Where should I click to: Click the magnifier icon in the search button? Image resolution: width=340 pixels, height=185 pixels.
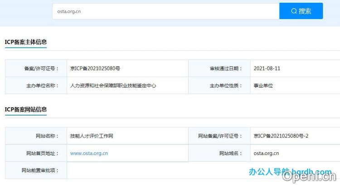coord(294,11)
